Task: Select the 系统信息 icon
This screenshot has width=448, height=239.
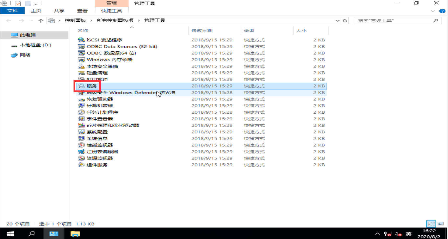Action: 81,138
